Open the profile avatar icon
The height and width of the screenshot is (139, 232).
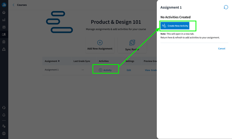point(4,133)
